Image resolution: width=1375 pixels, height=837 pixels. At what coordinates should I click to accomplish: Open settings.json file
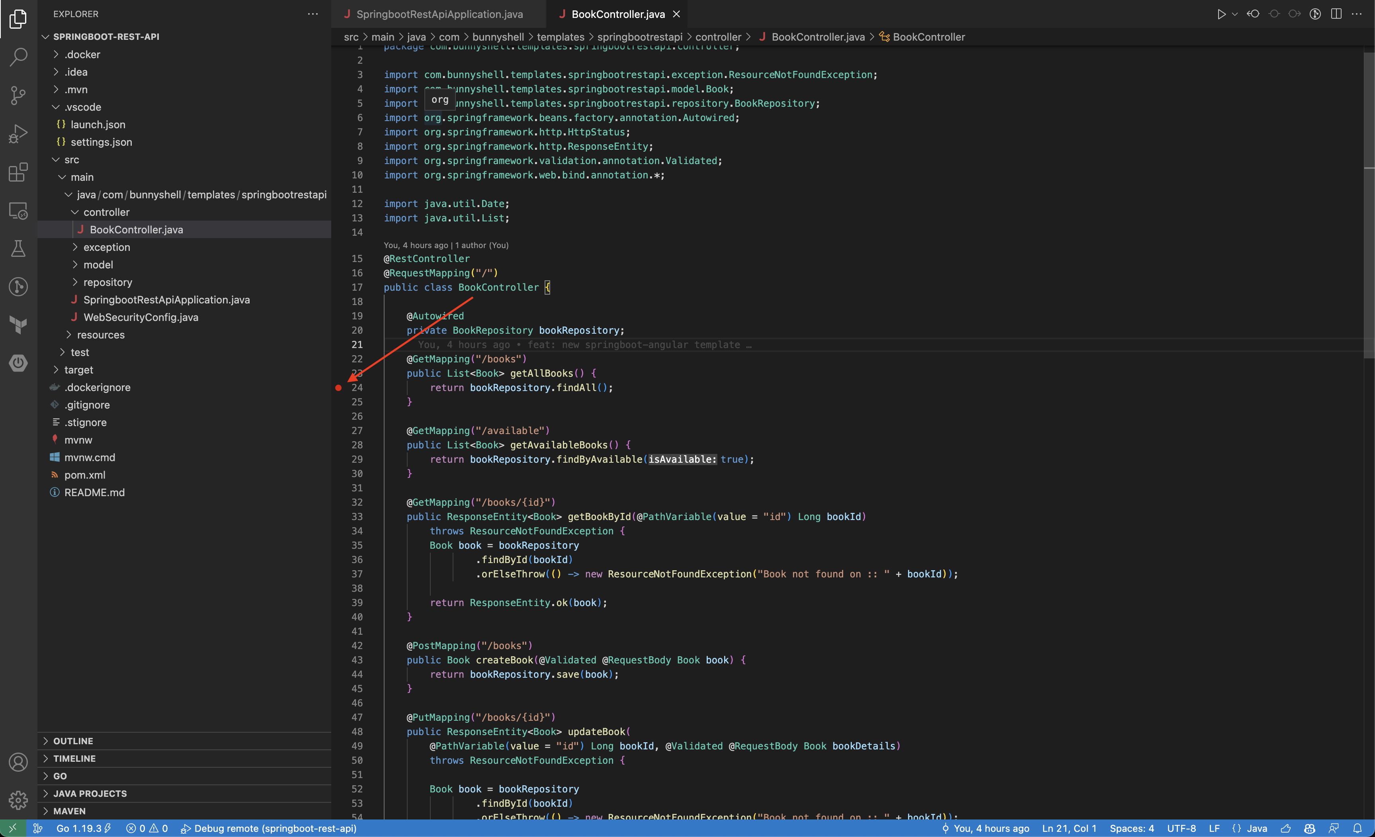(x=184, y=142)
